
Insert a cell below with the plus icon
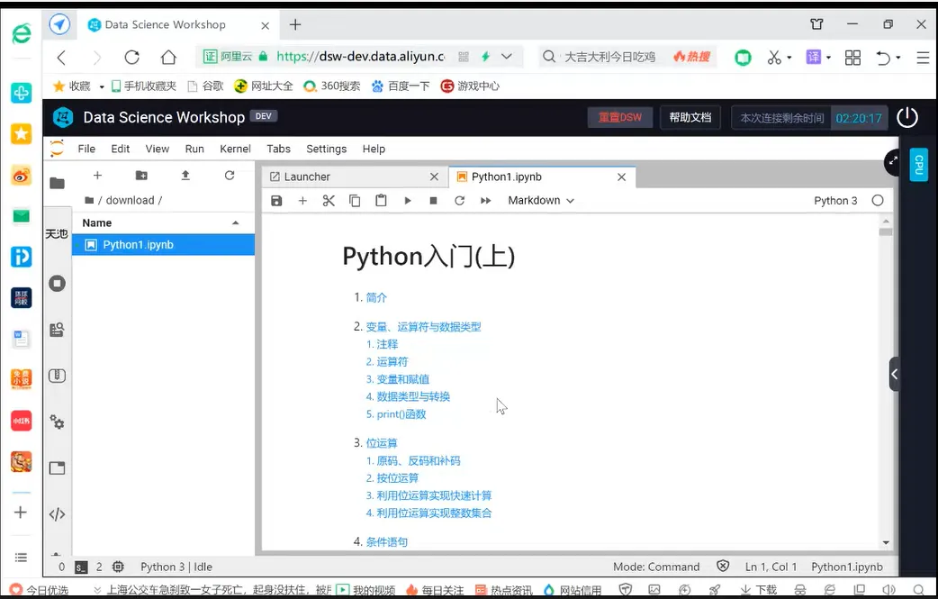302,201
